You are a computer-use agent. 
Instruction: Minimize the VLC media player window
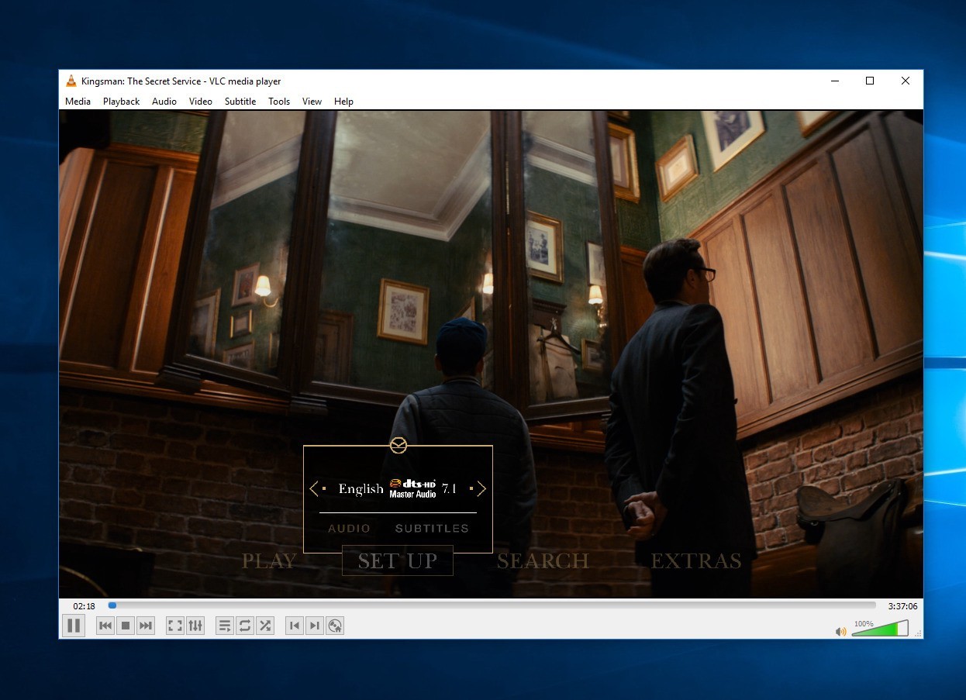(835, 81)
